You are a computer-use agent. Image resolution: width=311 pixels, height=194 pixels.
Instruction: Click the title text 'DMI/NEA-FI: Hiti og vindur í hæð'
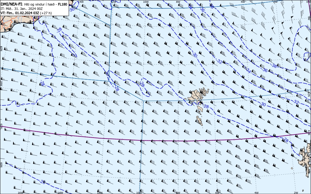coord(29,4)
